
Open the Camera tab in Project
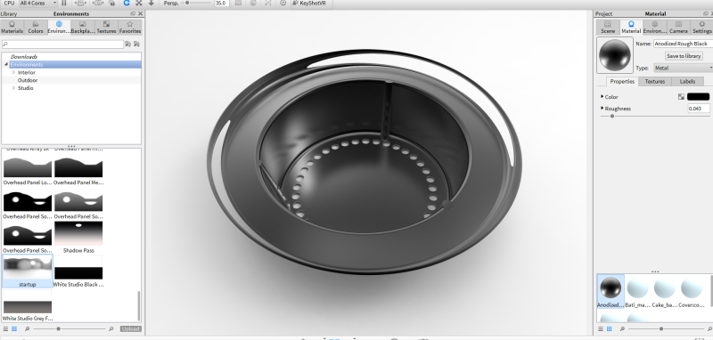(678, 28)
